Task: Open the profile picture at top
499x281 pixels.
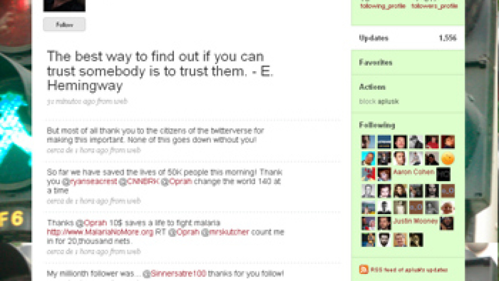Action: [x=65, y=6]
